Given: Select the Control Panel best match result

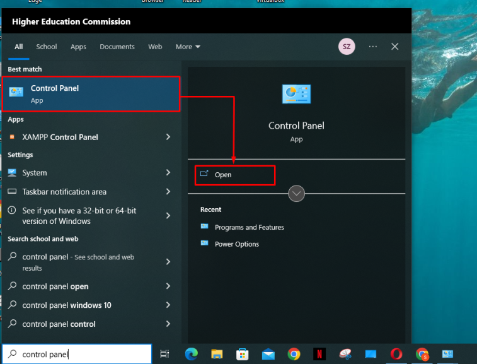Looking at the screenshot, I should coord(91,94).
